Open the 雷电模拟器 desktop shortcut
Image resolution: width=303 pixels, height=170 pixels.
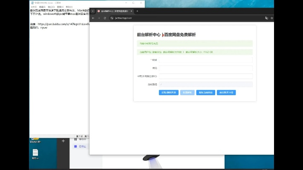pos(35,140)
